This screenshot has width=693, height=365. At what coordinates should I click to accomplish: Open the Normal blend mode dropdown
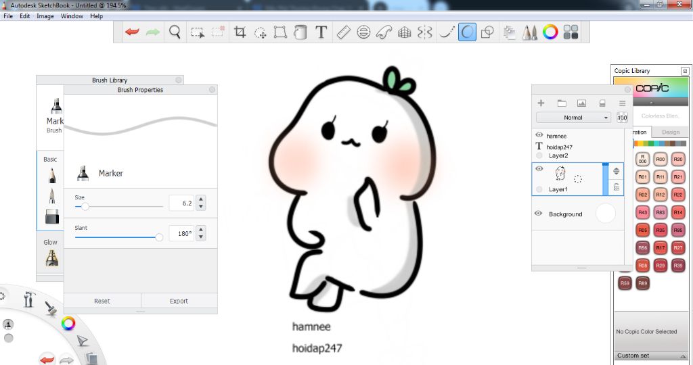(573, 118)
